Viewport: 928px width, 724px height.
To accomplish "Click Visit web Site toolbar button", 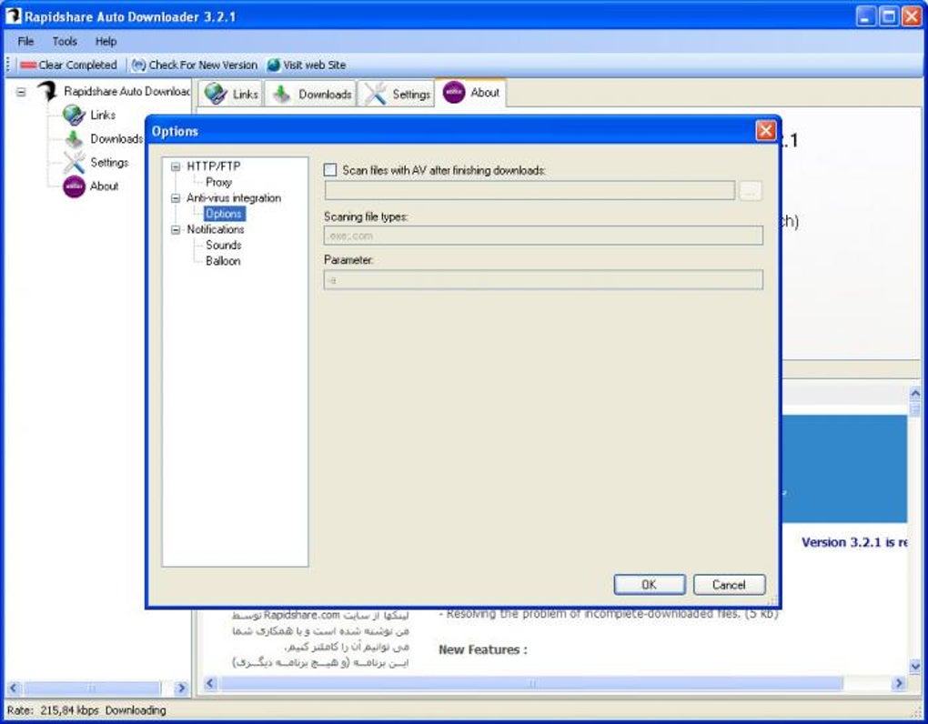I will click(307, 65).
